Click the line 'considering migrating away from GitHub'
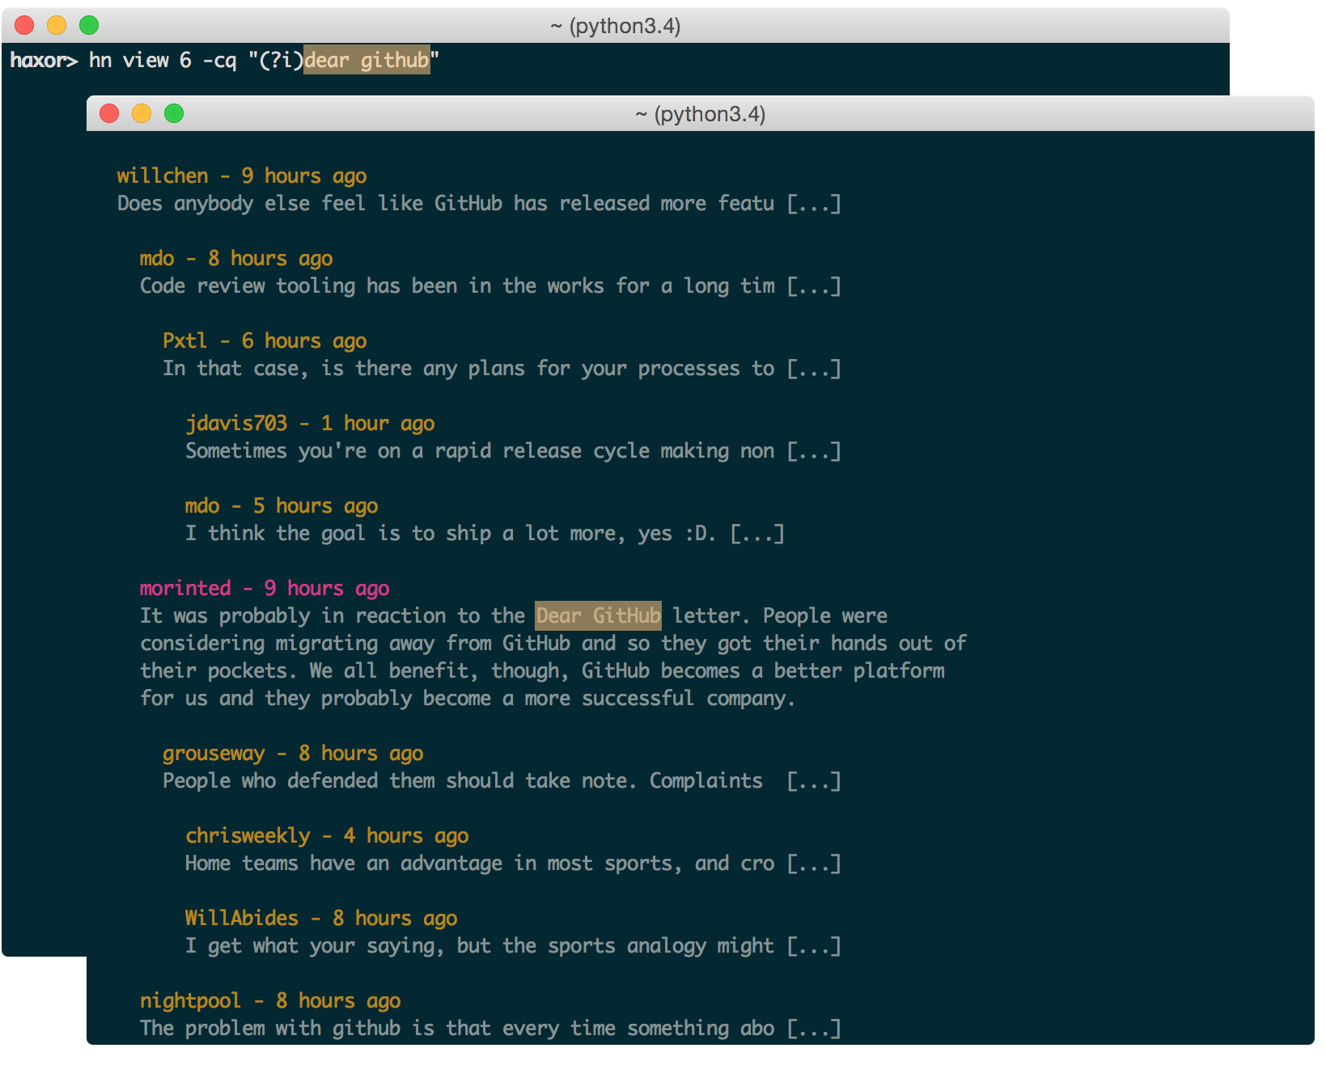Viewport: 1326px width, 1065px height. [553, 644]
